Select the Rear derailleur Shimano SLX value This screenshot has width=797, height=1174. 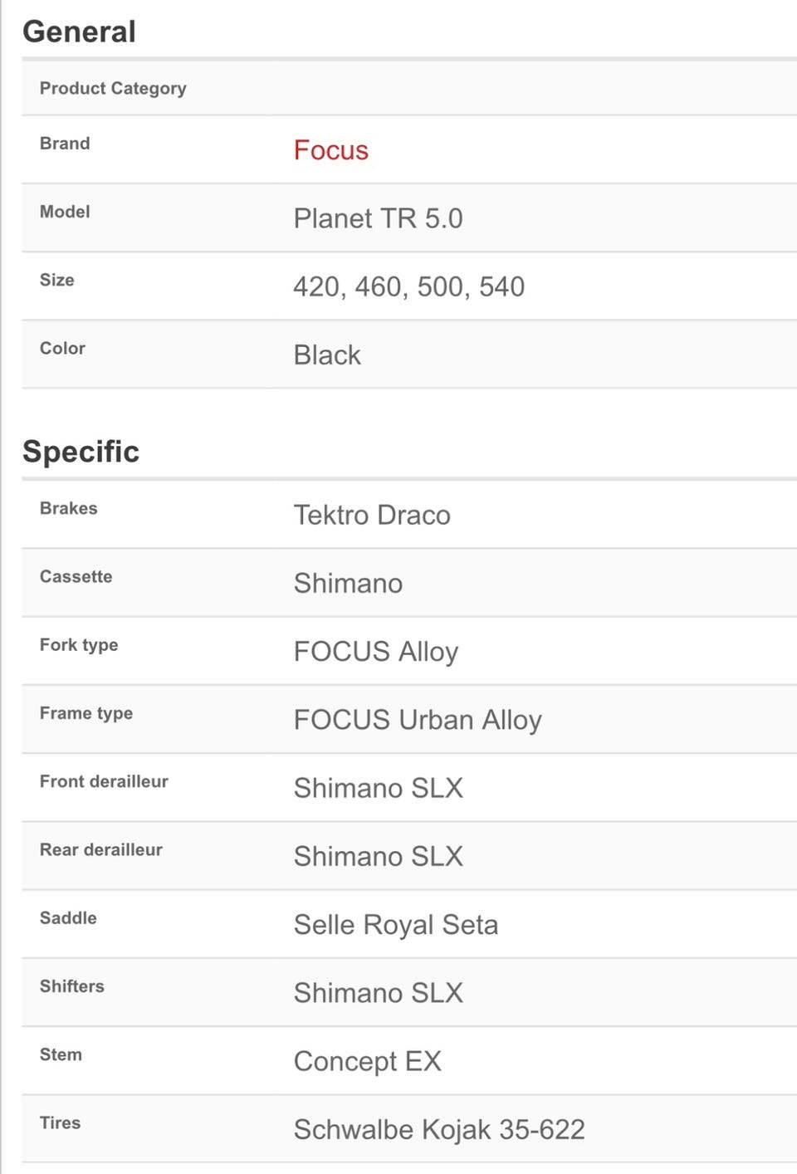(378, 856)
